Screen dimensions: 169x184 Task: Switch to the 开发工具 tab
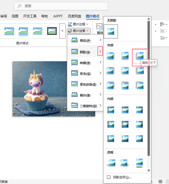coord(30,16)
